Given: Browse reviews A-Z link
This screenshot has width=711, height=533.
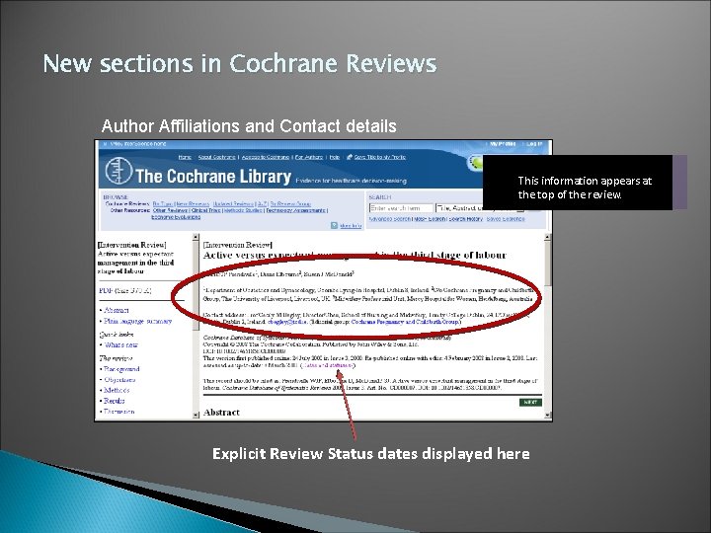Looking at the screenshot, I should [x=262, y=204].
